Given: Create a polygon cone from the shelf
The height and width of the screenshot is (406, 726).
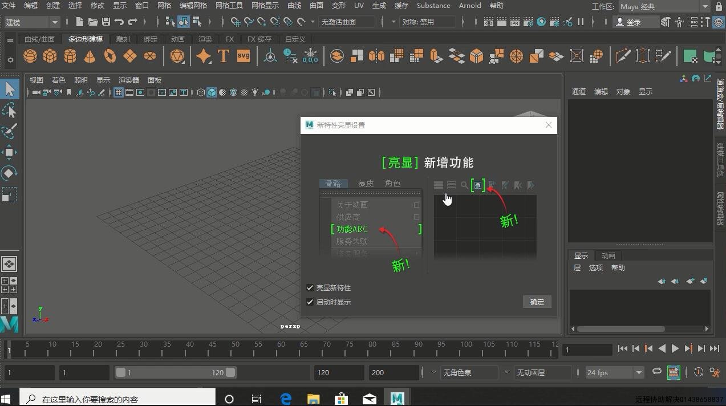Looking at the screenshot, I should point(90,56).
